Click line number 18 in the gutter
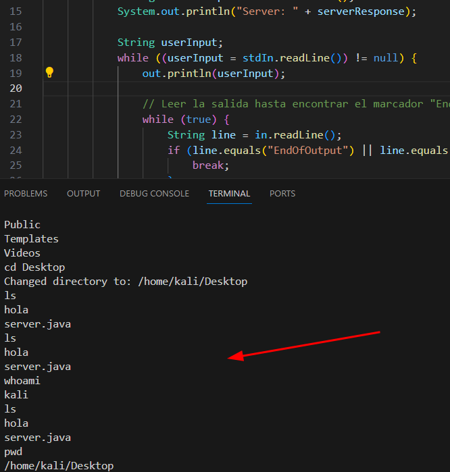Image resolution: width=450 pixels, height=472 pixels. [16, 58]
